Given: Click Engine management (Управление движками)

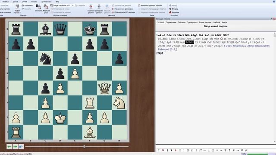Looking at the screenshot, I should tap(122, 9).
